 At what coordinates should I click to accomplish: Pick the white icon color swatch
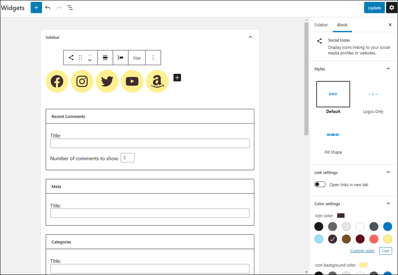pos(360,227)
